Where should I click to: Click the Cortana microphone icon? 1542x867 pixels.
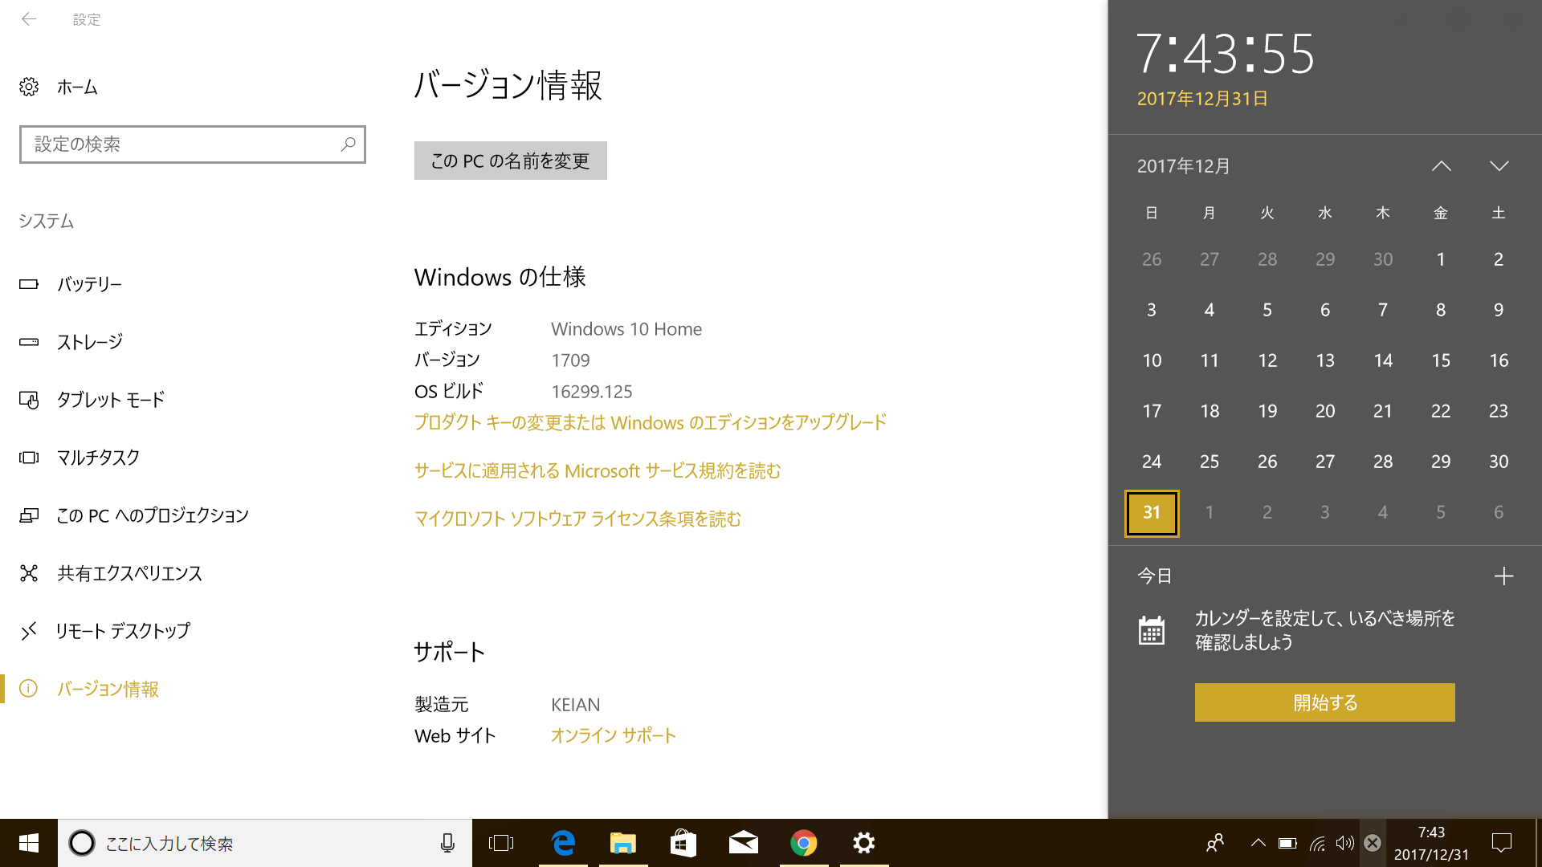tap(447, 843)
